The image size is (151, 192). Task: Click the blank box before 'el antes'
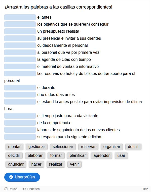20,17
